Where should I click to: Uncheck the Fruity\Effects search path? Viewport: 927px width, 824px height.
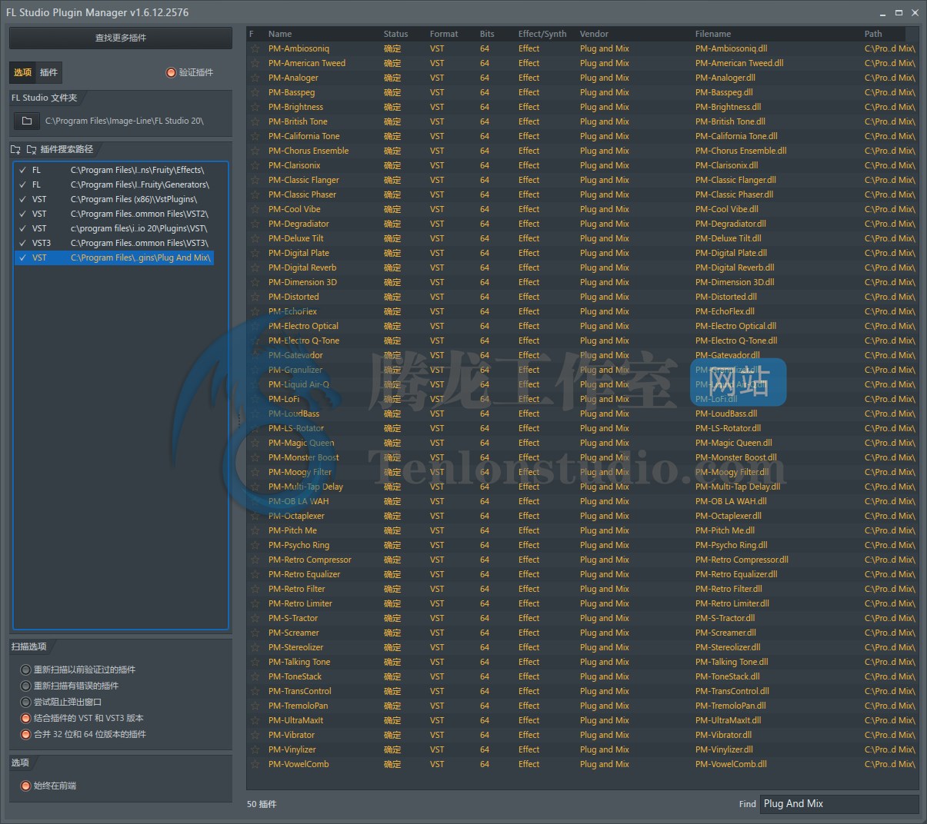coord(22,170)
